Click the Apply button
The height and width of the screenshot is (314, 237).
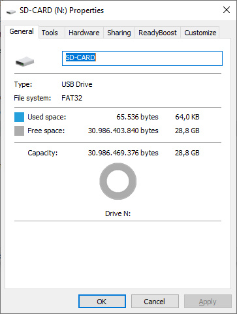click(x=208, y=302)
